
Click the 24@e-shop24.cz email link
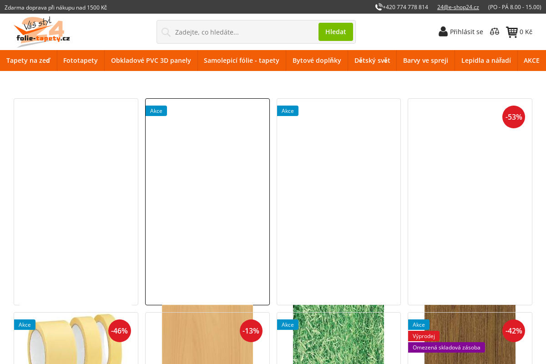458,7
